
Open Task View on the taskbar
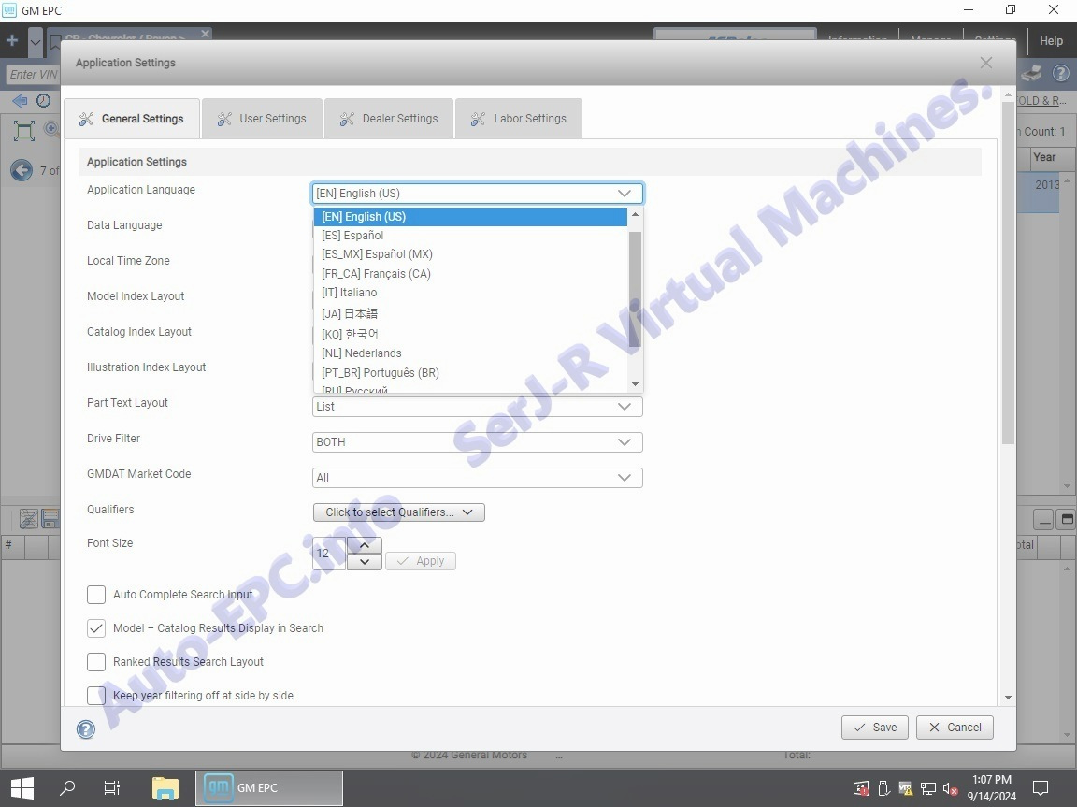[112, 787]
